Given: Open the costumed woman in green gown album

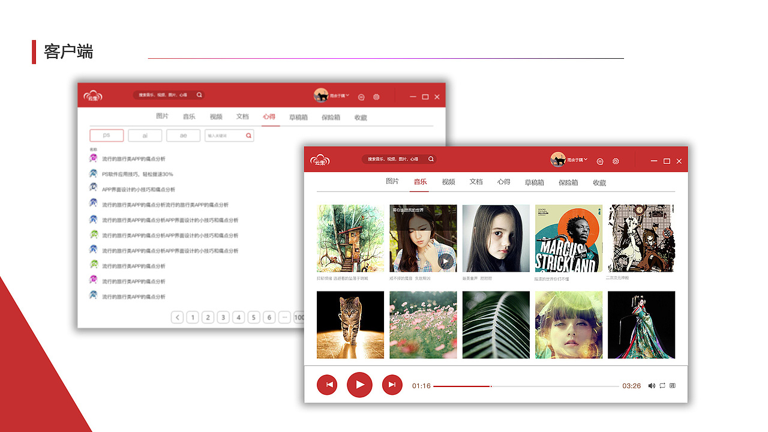Looking at the screenshot, I should point(641,325).
